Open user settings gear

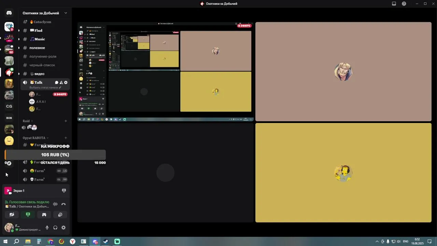pyautogui.click(x=64, y=228)
